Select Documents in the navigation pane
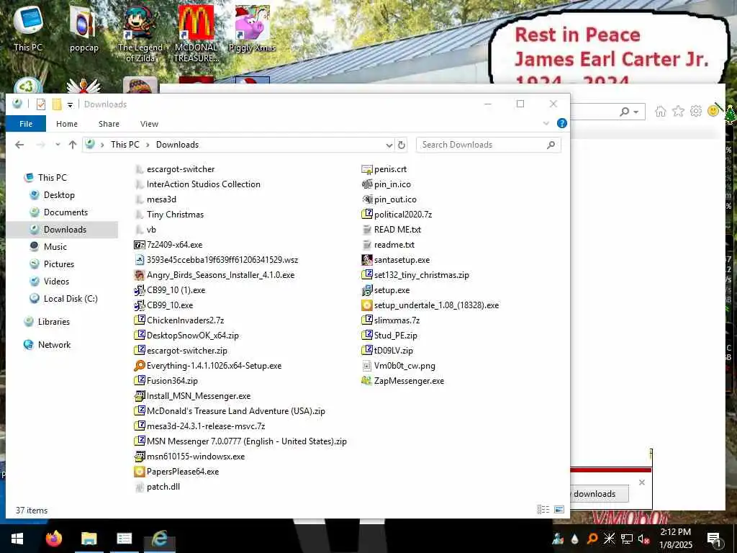 (x=65, y=212)
